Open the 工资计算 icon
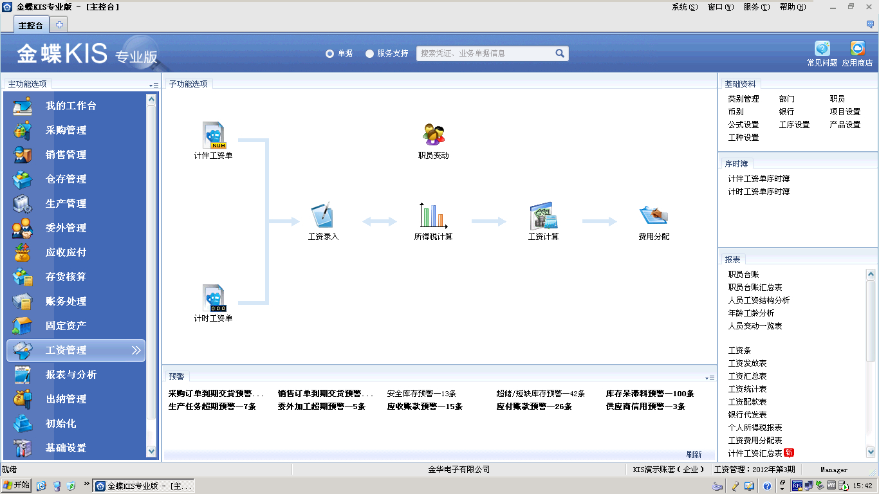Viewport: 879px width, 494px height. 543,216
